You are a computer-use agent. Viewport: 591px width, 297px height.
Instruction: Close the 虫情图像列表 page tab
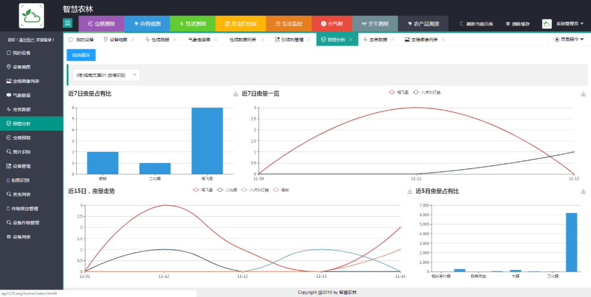443,39
